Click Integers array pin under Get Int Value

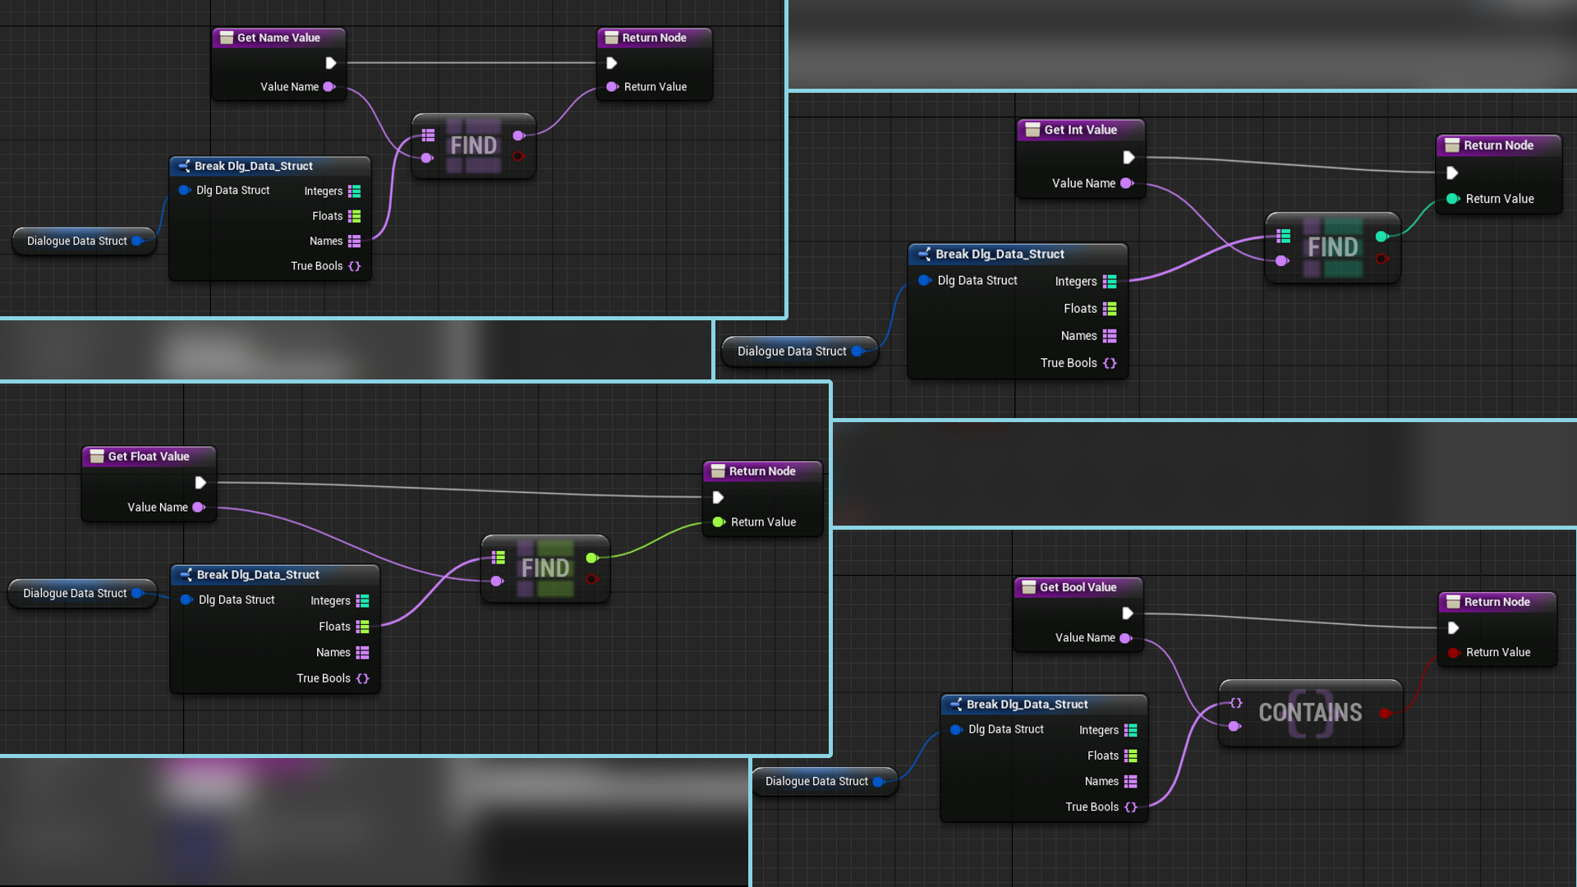[x=1110, y=282]
